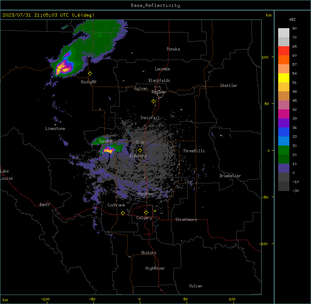Click the Vulcan label
Screen dimensions: 311x304
(x=196, y=286)
